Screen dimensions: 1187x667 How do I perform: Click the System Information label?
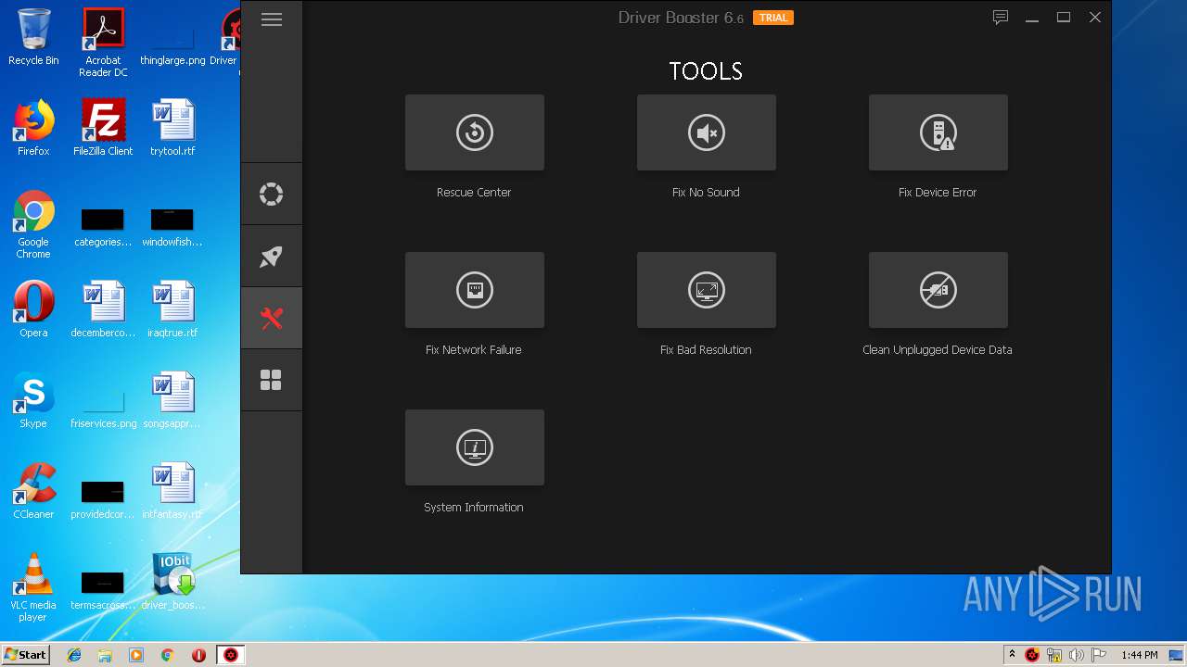click(474, 508)
